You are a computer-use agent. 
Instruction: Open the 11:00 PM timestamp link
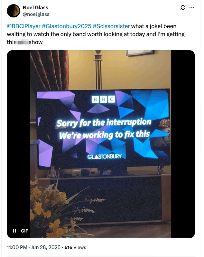click(x=17, y=247)
